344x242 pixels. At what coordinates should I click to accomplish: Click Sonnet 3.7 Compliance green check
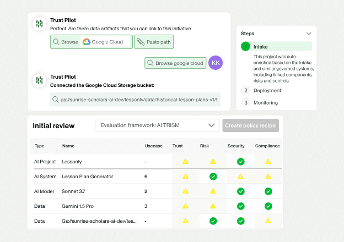pyautogui.click(x=268, y=191)
